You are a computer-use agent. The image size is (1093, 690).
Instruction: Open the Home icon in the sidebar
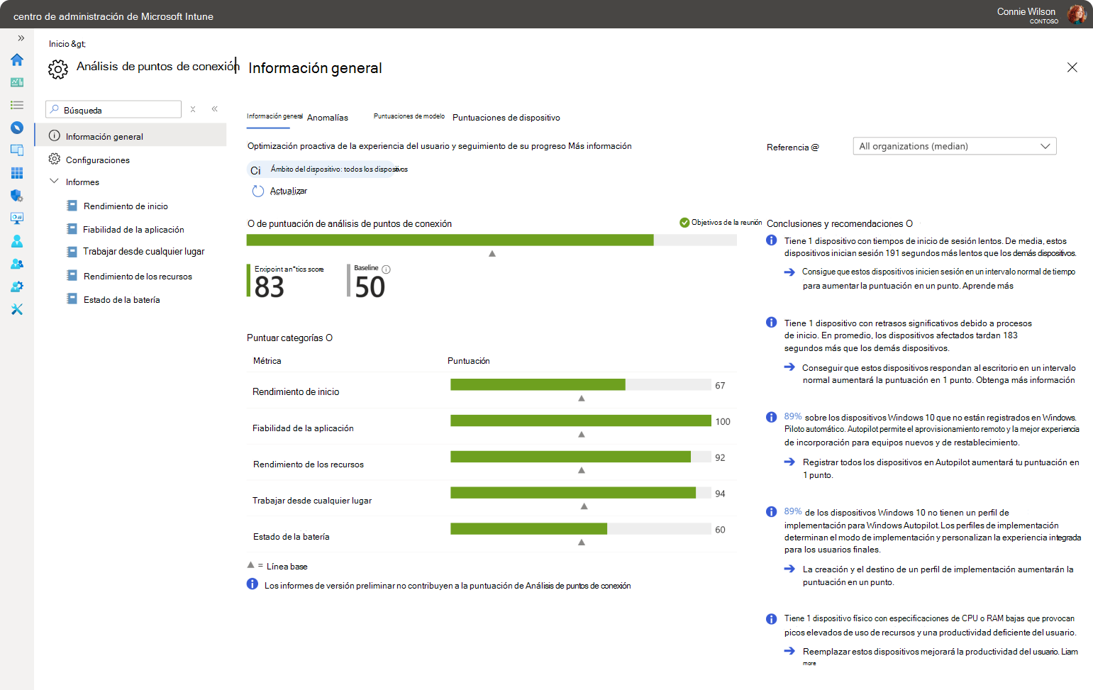point(17,60)
